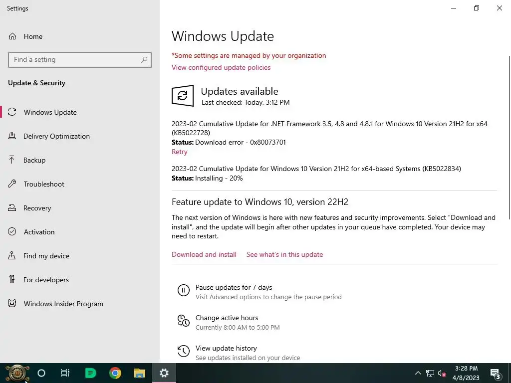Click the Troubleshoot wrench icon
511x383 pixels.
12,184
